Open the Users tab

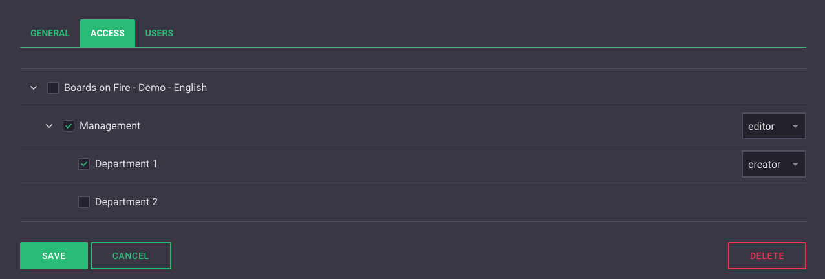159,33
